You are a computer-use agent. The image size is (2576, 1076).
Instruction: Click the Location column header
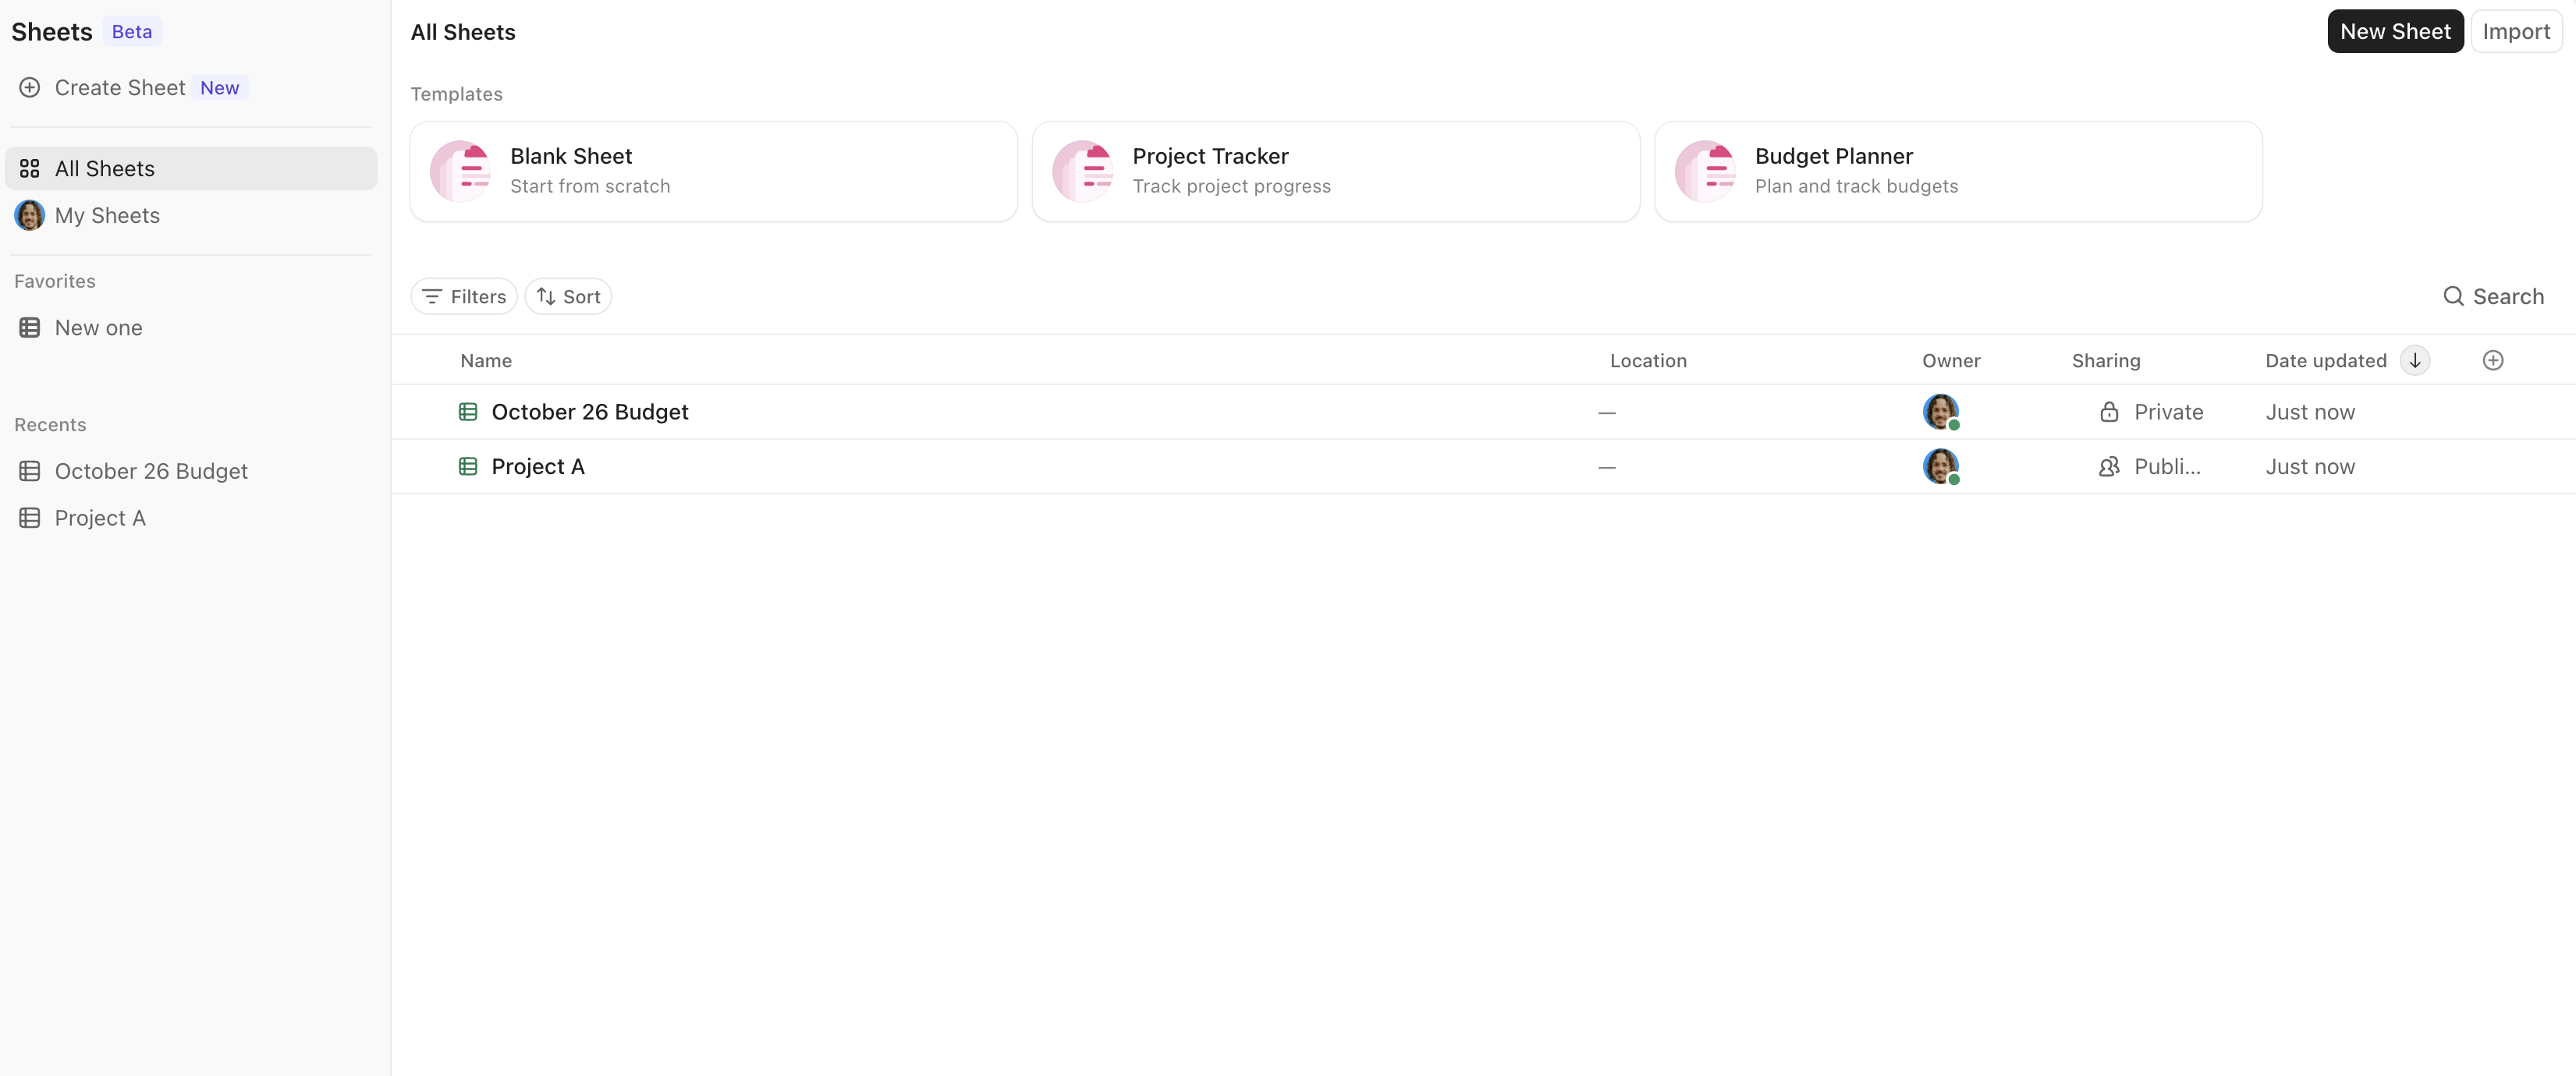click(x=1648, y=361)
